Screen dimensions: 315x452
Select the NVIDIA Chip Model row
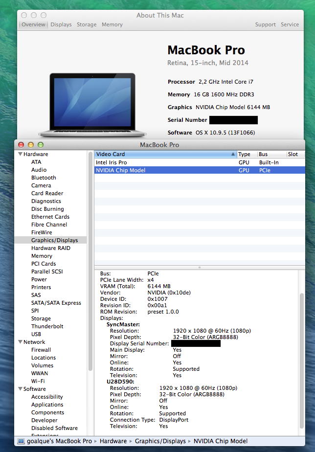tap(200, 170)
